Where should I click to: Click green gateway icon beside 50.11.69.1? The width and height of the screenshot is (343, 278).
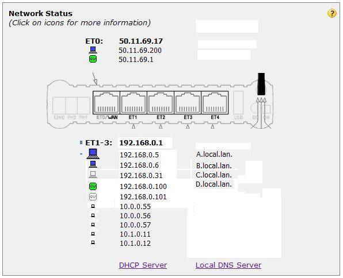tap(93, 59)
